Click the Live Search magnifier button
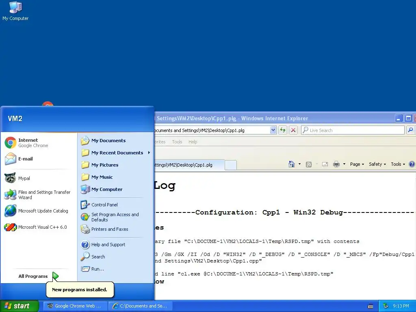Image resolution: width=416 pixels, height=312 pixels. coord(410,130)
